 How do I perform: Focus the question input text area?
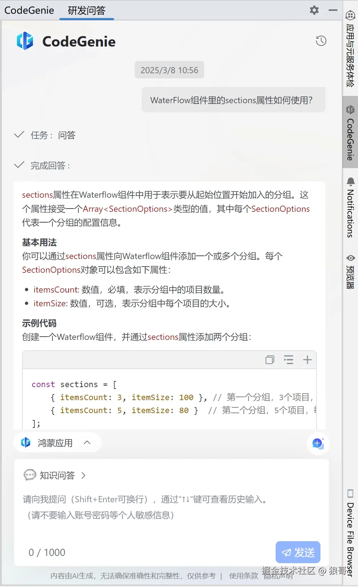[172, 507]
